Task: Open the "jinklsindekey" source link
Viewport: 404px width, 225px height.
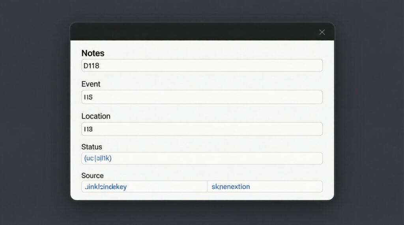Action: 106,187
